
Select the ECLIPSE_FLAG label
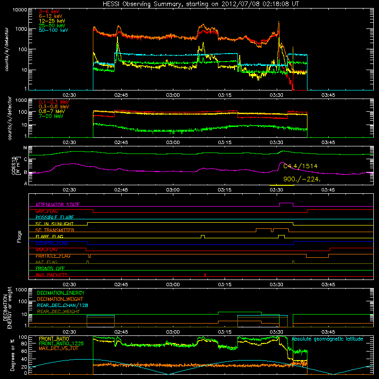[x=52, y=243]
